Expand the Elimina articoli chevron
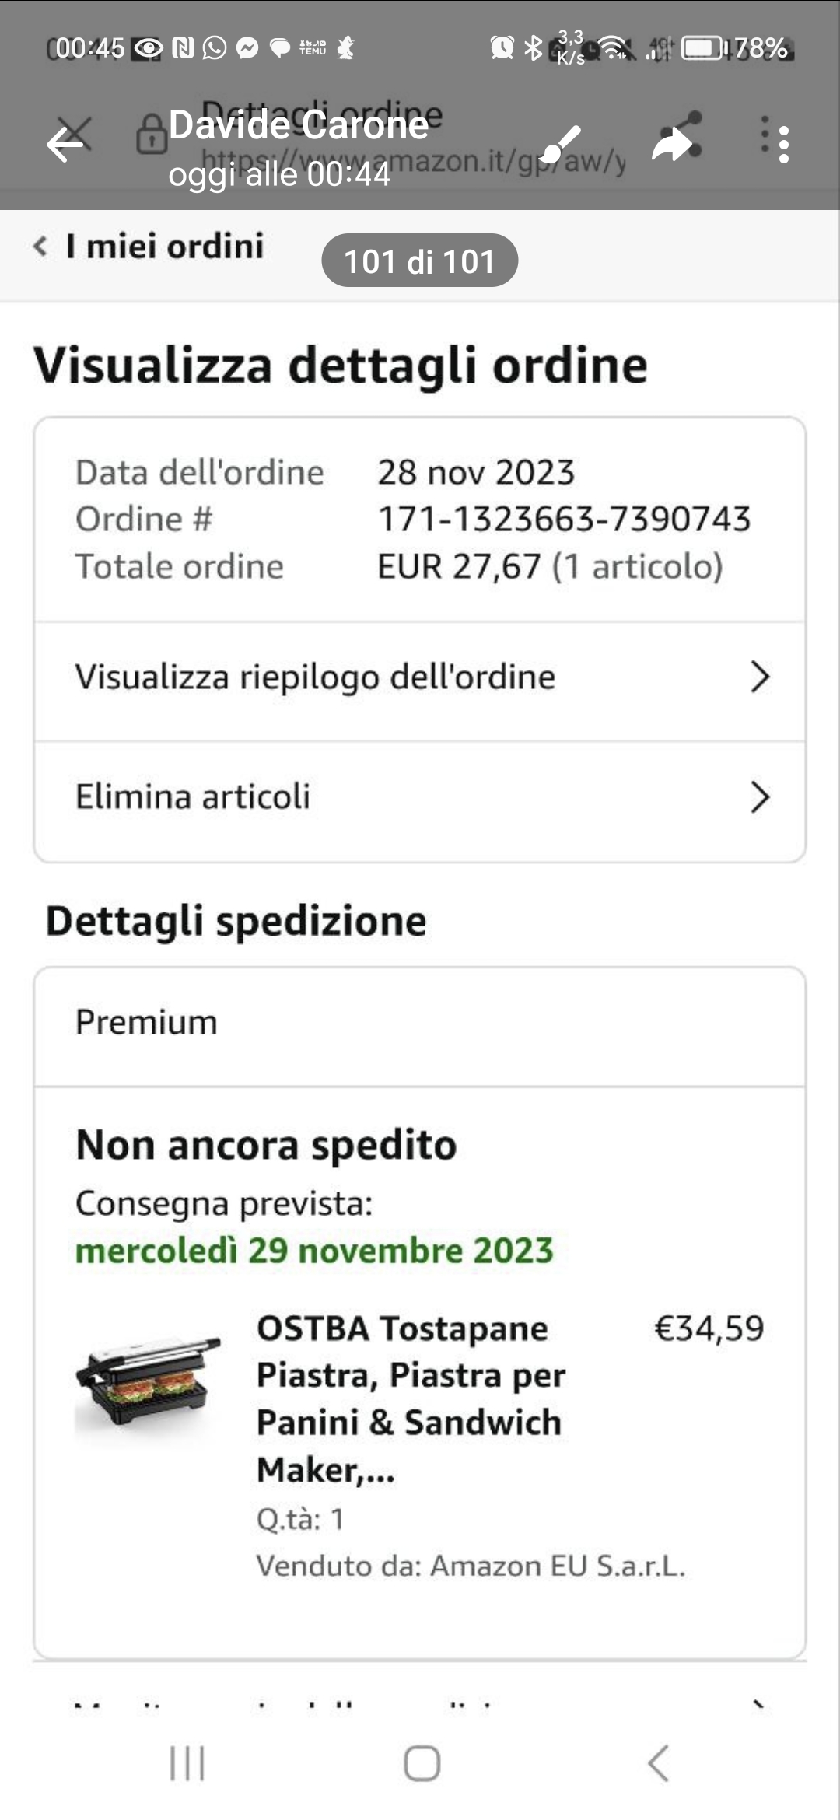 tap(759, 797)
